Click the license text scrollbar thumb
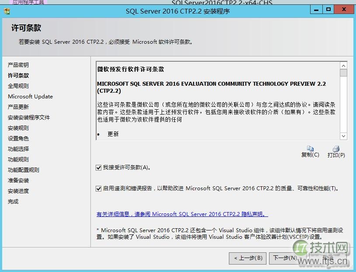The image size is (356, 272). (x=343, y=73)
